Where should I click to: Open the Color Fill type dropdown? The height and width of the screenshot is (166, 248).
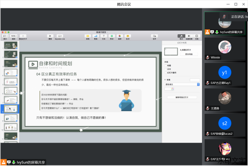(x=182, y=84)
